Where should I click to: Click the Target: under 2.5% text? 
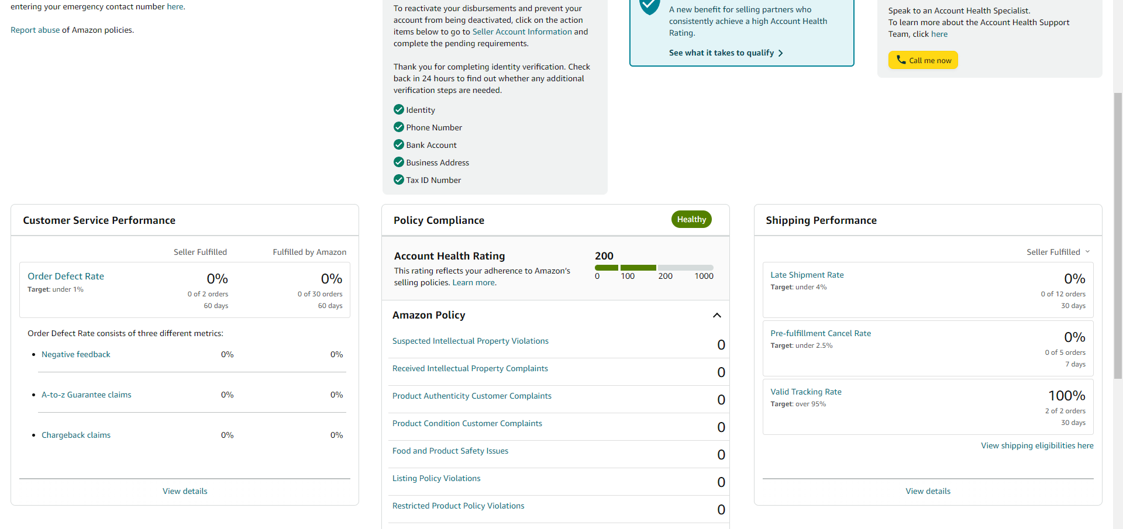click(x=801, y=345)
